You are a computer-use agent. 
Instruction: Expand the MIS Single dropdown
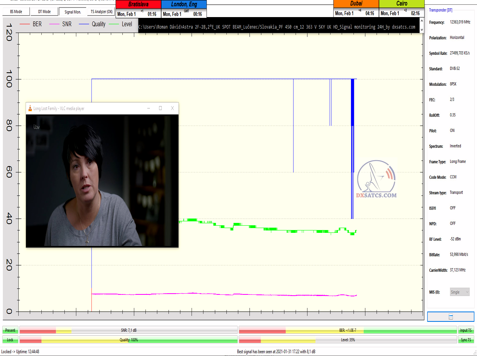click(x=460, y=292)
